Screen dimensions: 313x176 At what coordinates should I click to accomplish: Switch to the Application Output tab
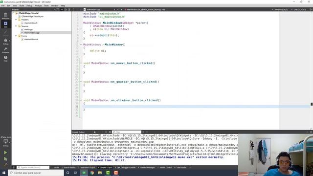[x=87, y=167]
